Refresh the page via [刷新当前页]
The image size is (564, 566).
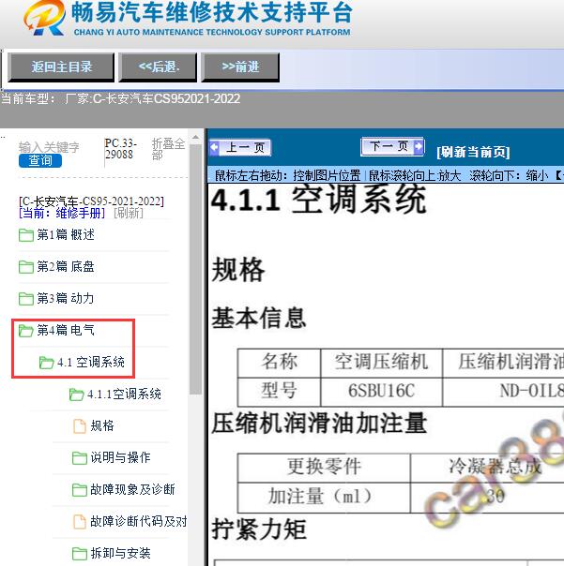[473, 152]
